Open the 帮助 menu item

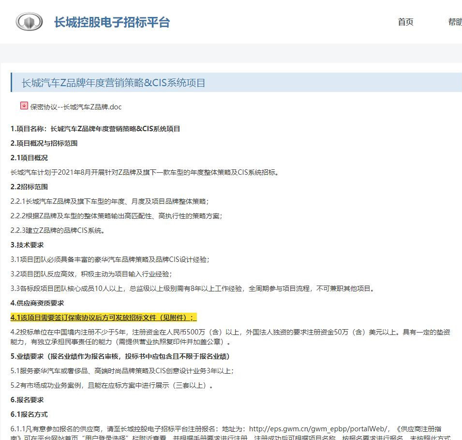click(455, 22)
